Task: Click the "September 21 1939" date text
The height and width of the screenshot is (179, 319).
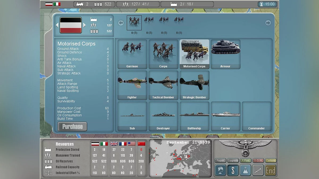Action: click(x=188, y=142)
